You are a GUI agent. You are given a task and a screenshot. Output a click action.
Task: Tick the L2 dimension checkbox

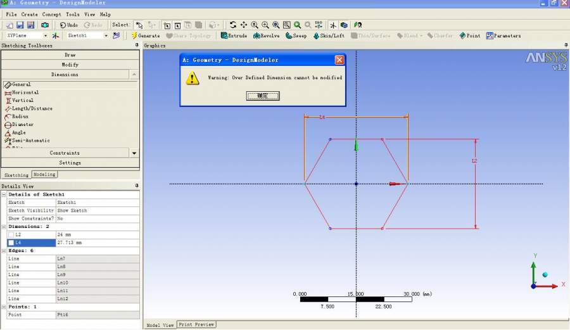pos(11,235)
